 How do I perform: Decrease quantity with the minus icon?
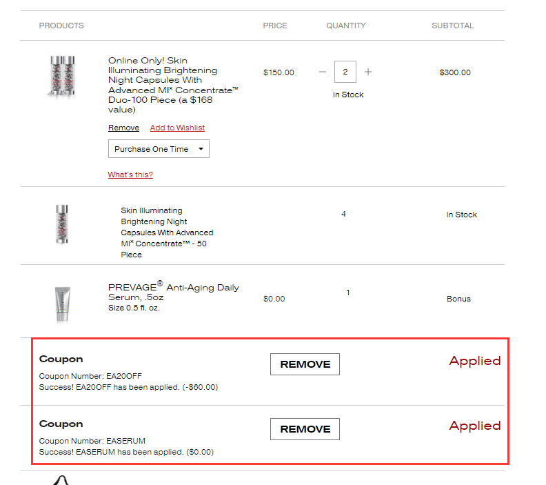(x=323, y=72)
